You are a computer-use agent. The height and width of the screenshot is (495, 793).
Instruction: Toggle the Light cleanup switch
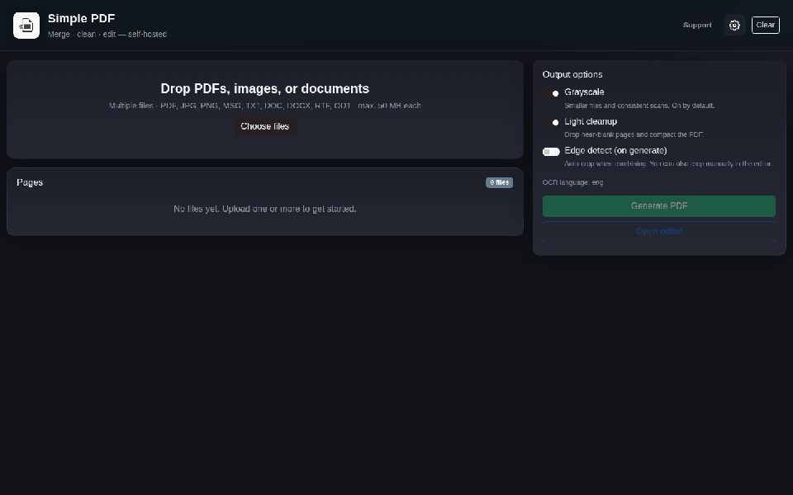coord(551,122)
